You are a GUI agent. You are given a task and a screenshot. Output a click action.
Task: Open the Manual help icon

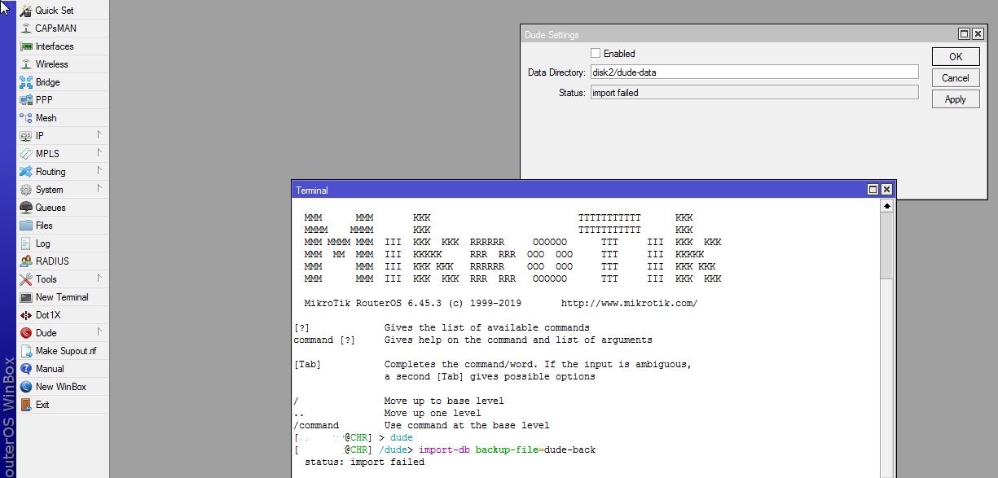tap(26, 369)
